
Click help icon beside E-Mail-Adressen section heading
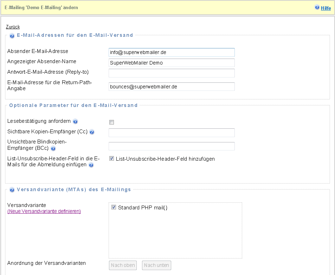click(x=12, y=36)
